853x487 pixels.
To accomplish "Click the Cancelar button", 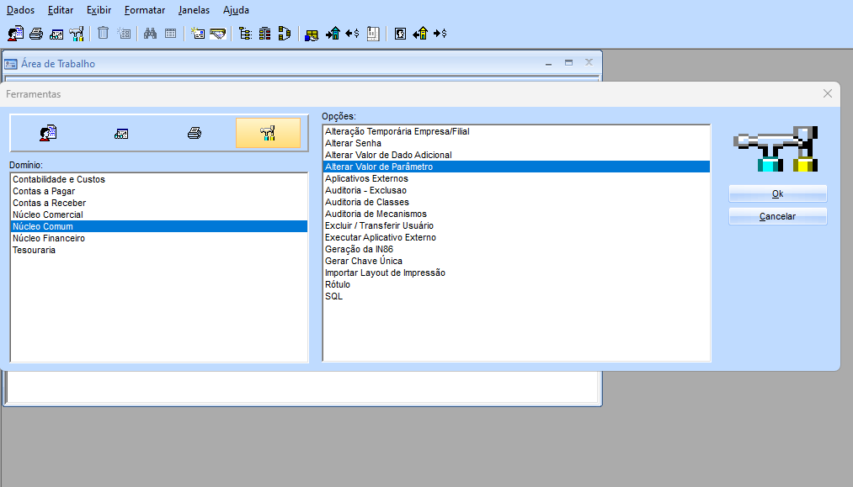I will click(x=777, y=216).
